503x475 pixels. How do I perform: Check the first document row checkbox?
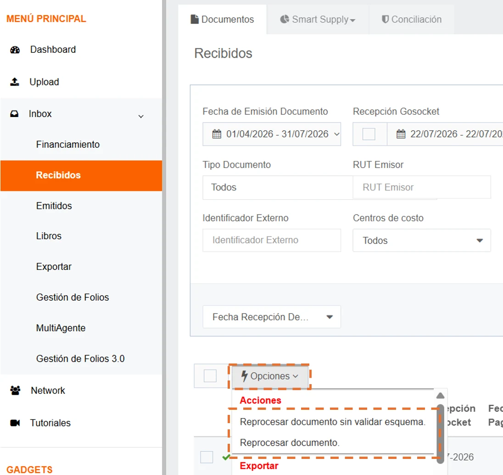point(207,457)
